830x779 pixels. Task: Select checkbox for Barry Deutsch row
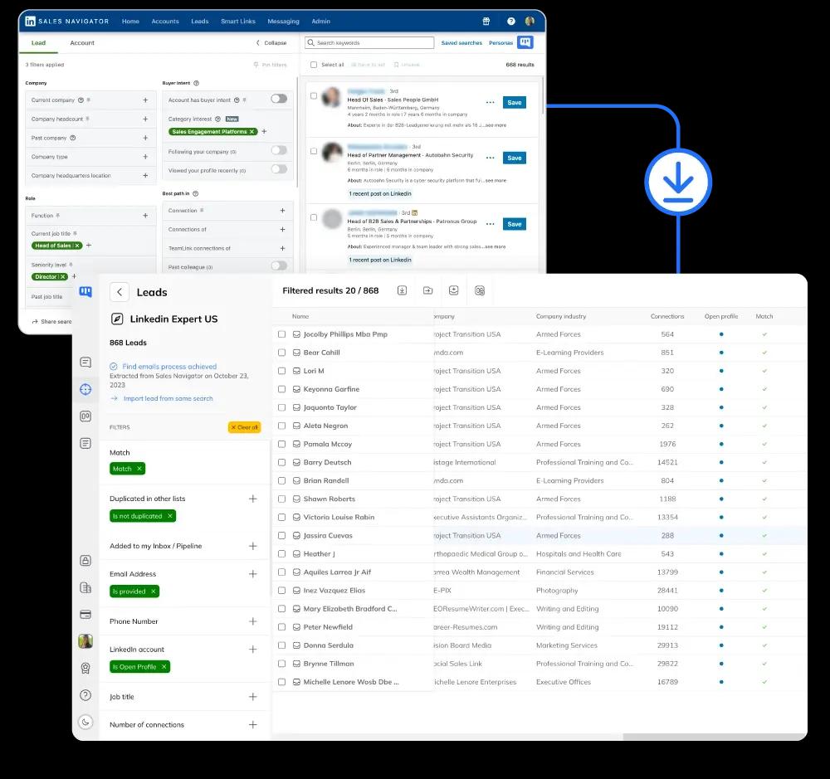click(x=281, y=463)
